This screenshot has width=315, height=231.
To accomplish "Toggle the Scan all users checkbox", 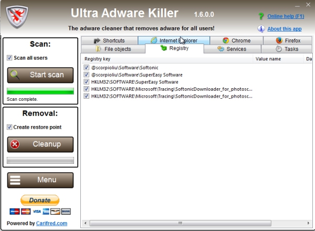I will click(9, 58).
